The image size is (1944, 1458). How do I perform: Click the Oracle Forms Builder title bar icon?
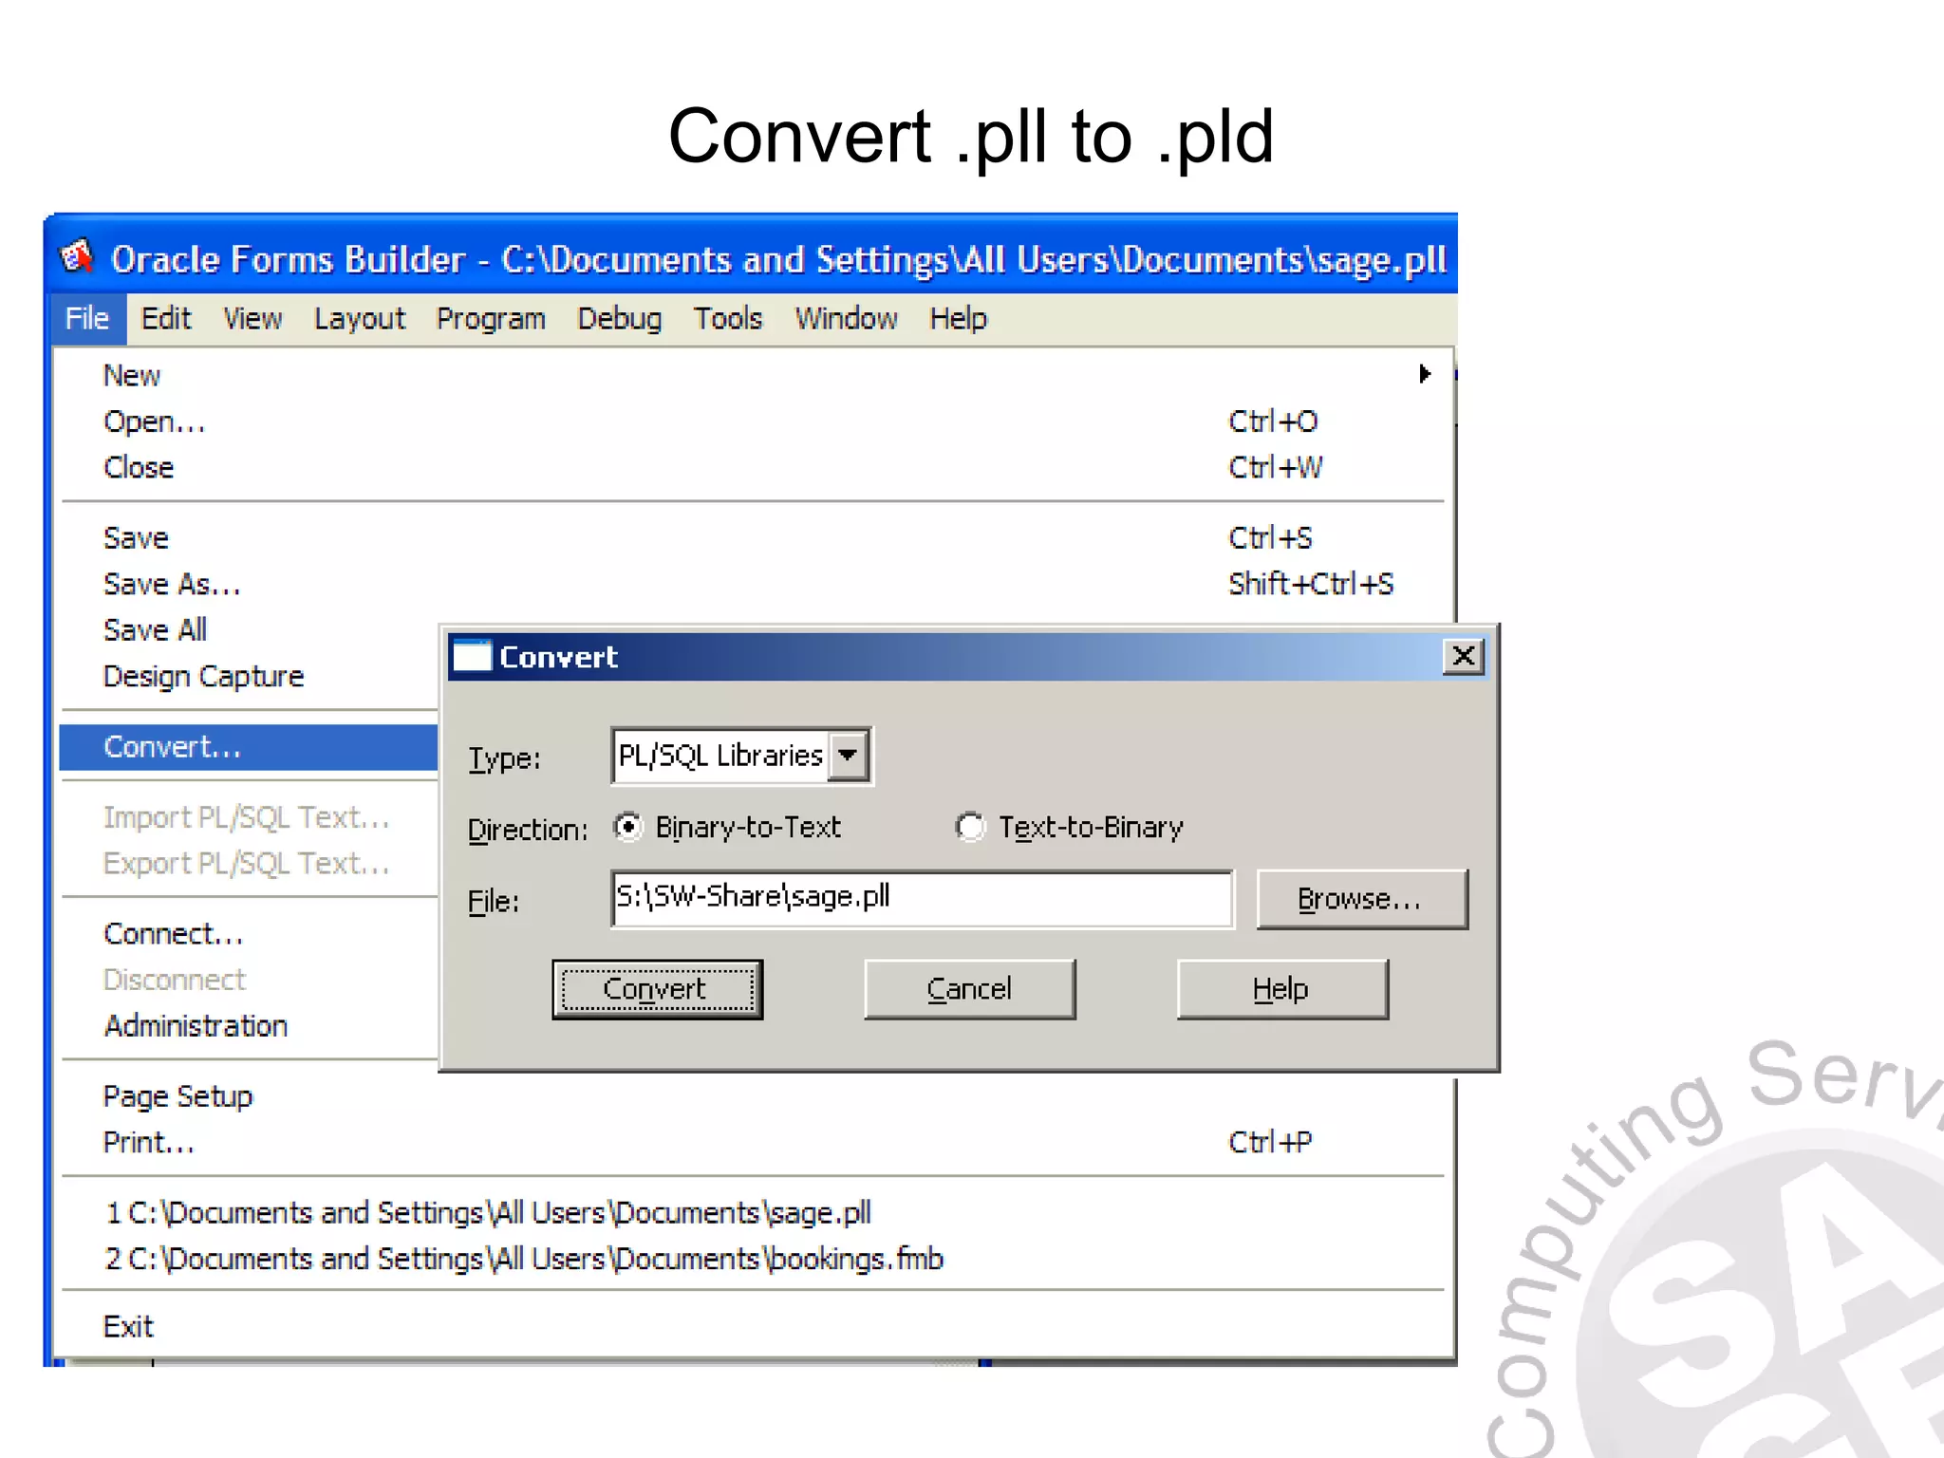78,257
